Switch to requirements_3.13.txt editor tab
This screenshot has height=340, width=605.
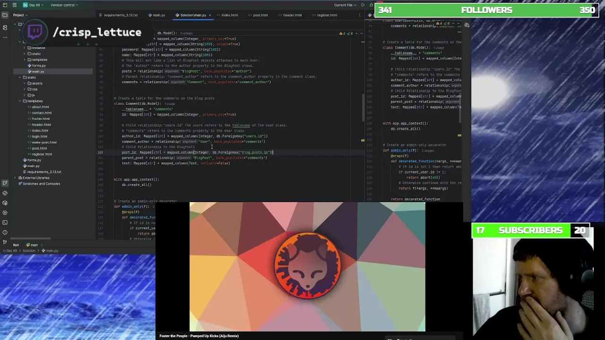[x=118, y=15]
